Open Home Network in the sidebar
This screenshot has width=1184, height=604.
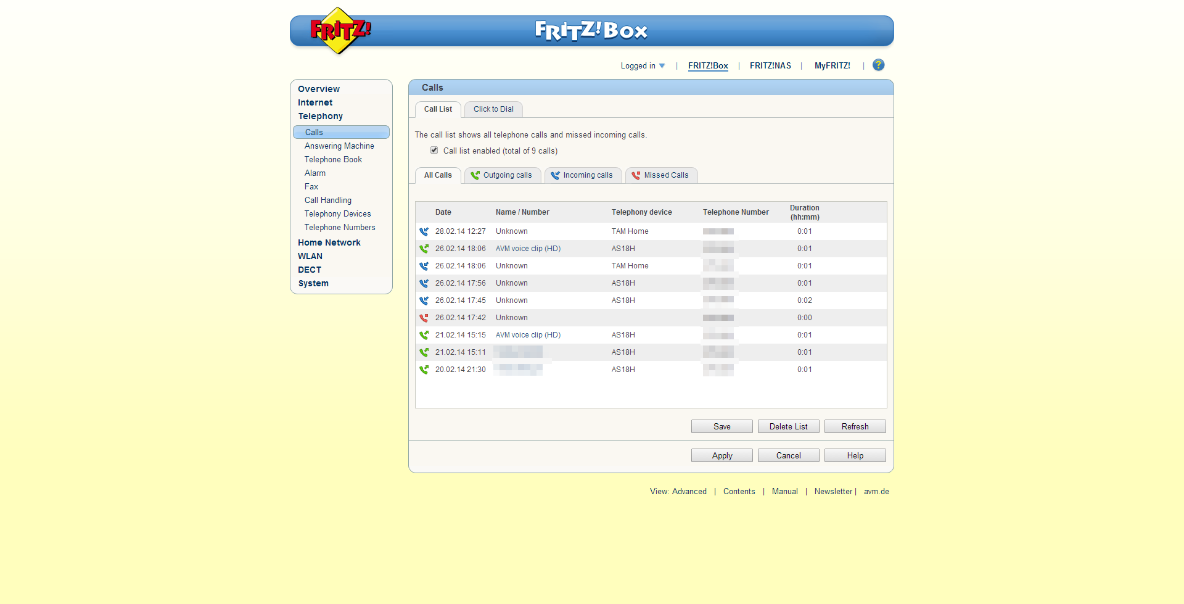tap(329, 242)
